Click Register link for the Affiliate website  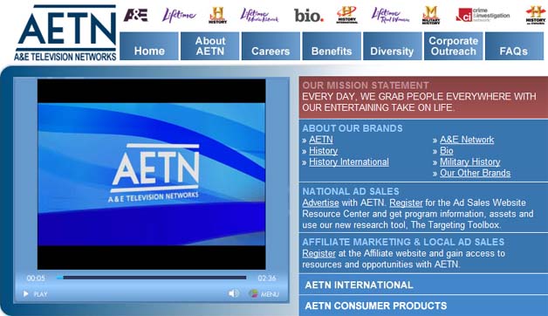[319, 253]
